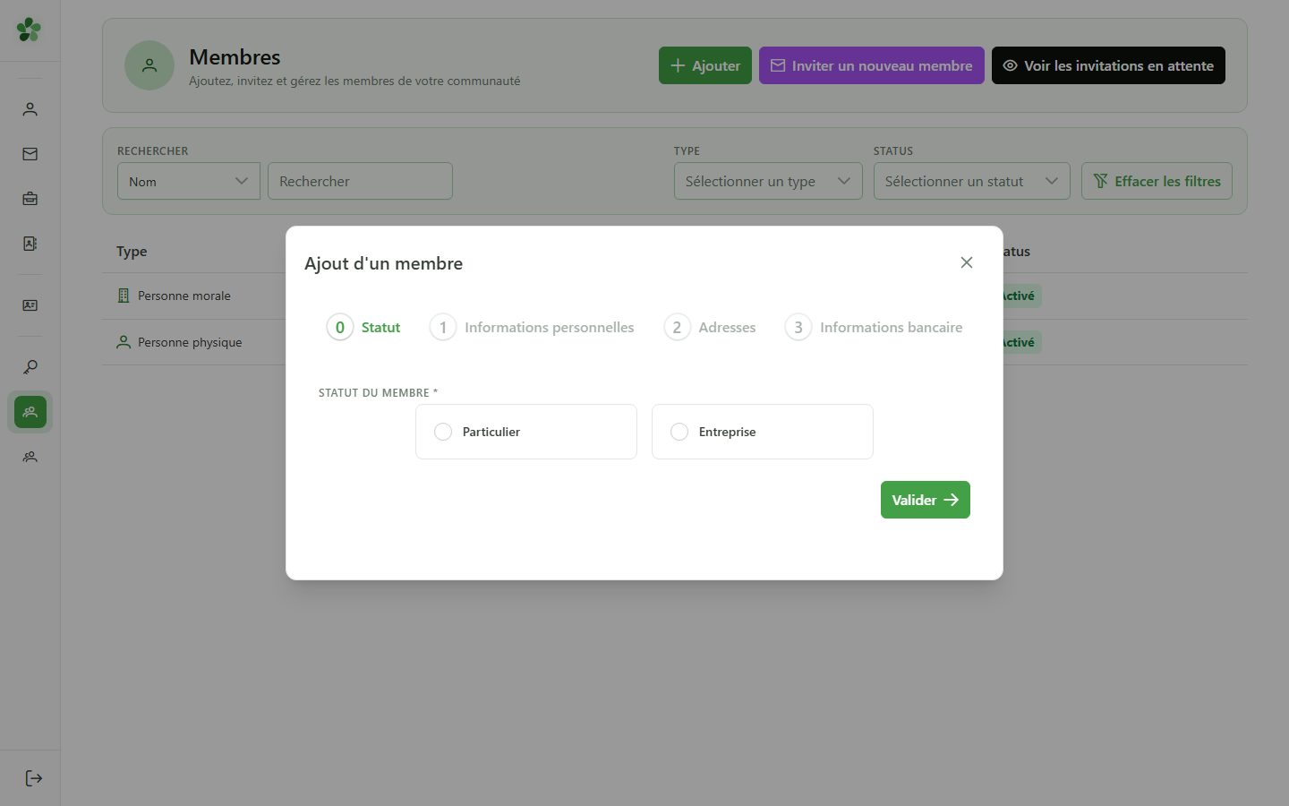The height and width of the screenshot is (806, 1289).
Task: Focus the Rechercher text field
Action: pos(360,181)
